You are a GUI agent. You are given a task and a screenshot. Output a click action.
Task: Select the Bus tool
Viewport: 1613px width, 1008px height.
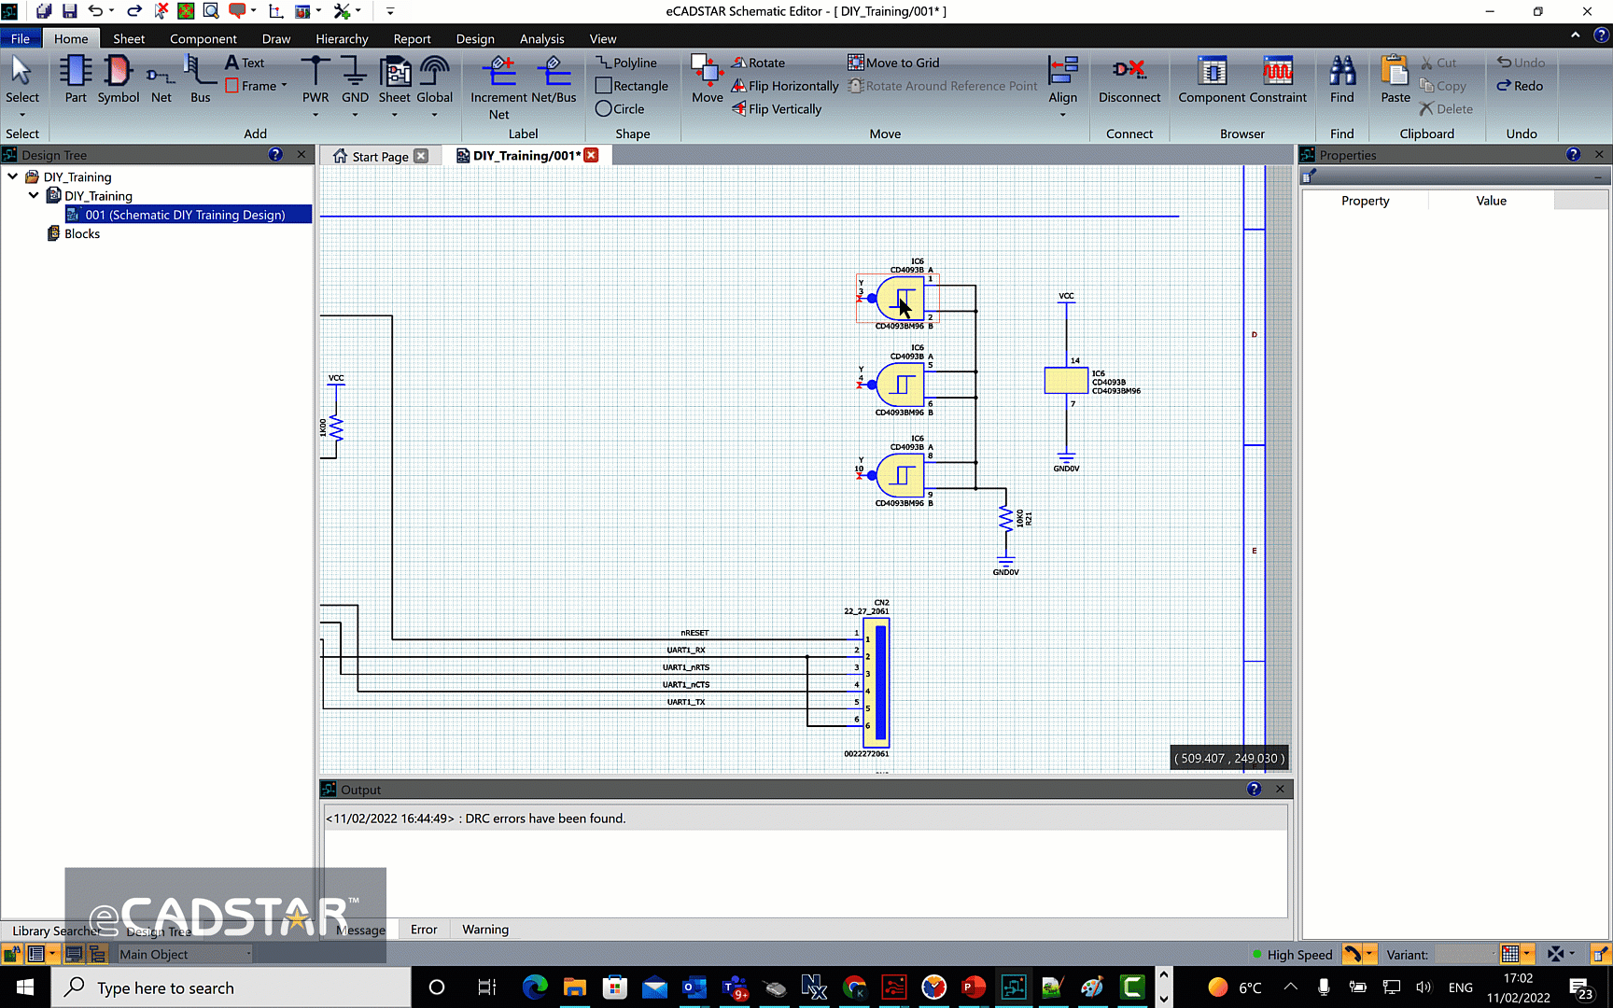200,79
